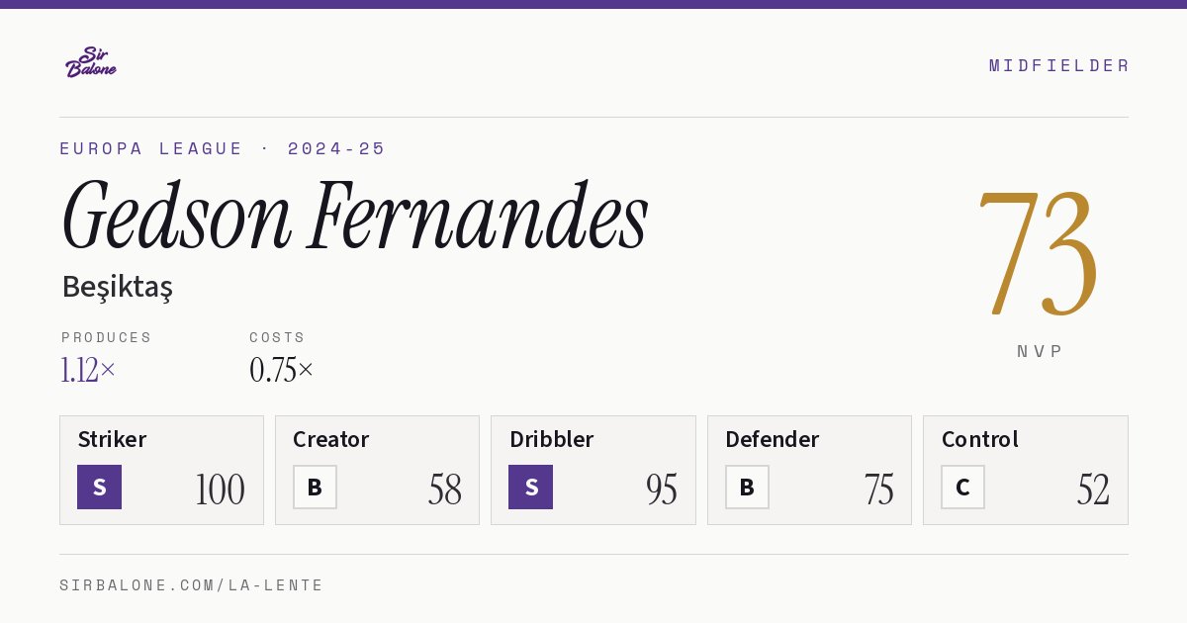1187x623 pixels.
Task: Click the large 73 rating number
Action: [x=1039, y=253]
